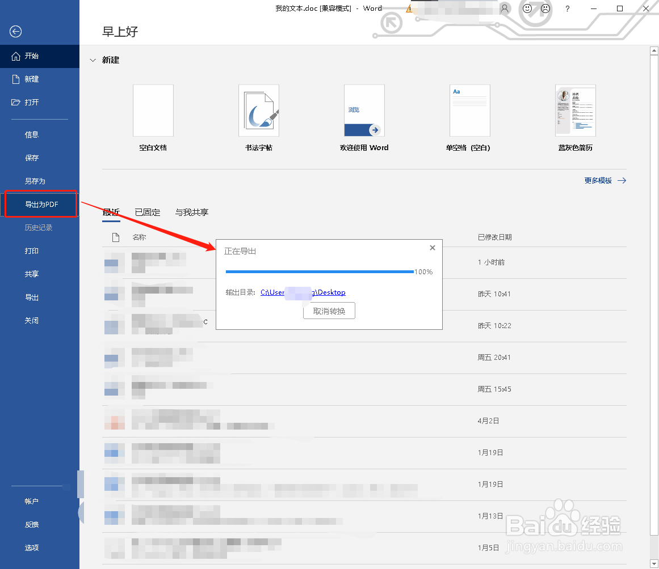The height and width of the screenshot is (569, 659).
Task: Create a 空白文档 from thumbnail
Action: pos(153,111)
